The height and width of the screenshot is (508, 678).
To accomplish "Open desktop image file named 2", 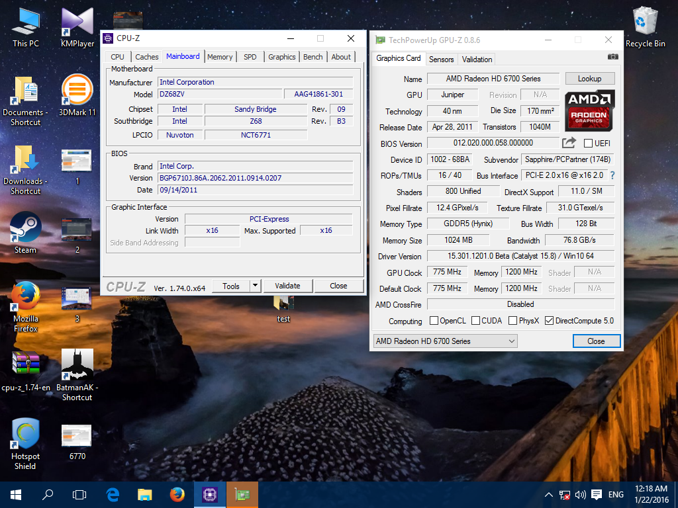I will click(77, 235).
